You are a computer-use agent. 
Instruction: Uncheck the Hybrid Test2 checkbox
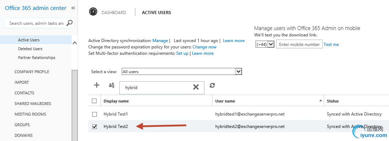[94, 127]
